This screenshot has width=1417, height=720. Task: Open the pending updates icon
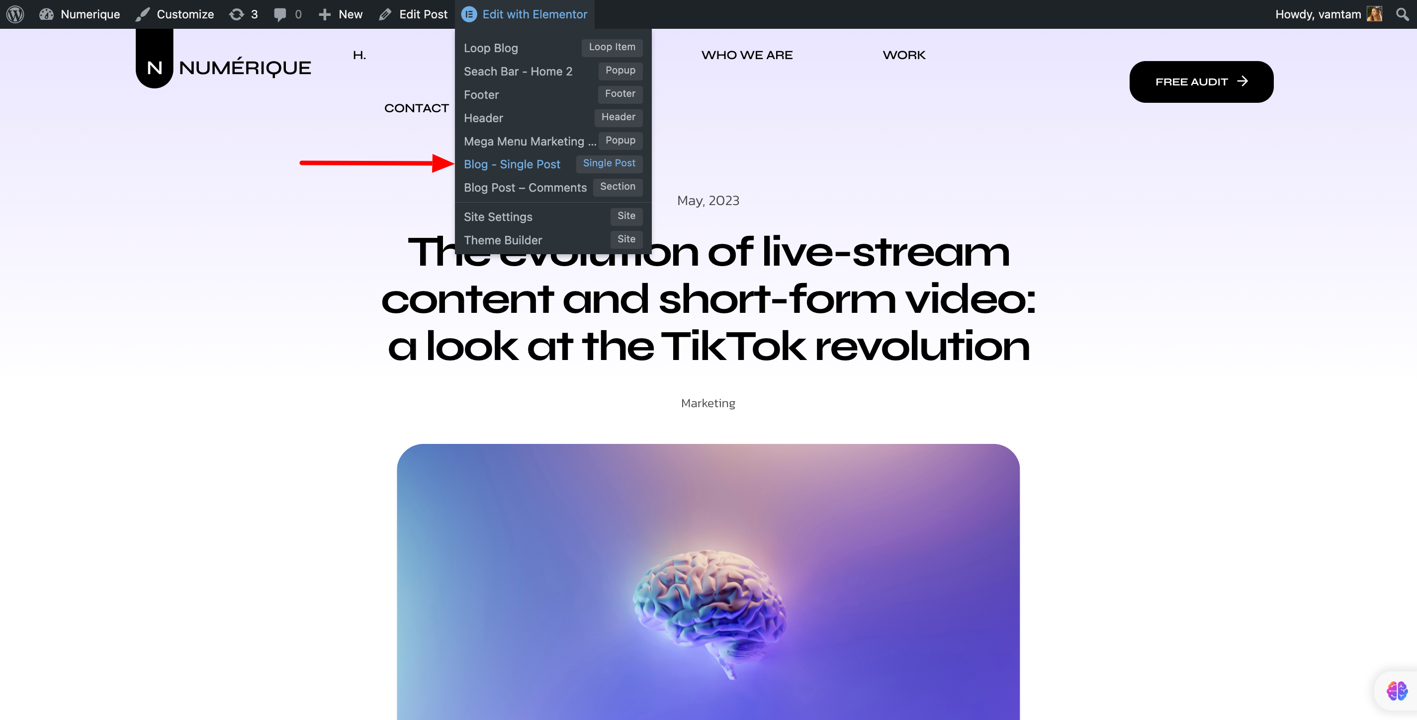click(237, 14)
